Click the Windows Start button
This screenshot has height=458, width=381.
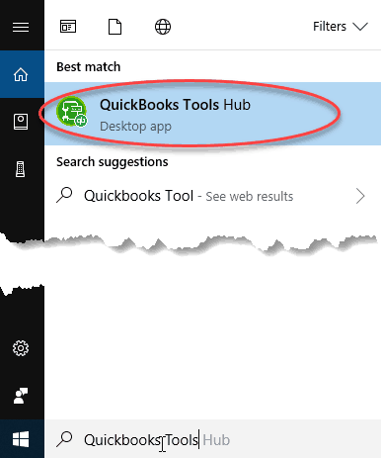(x=21, y=439)
